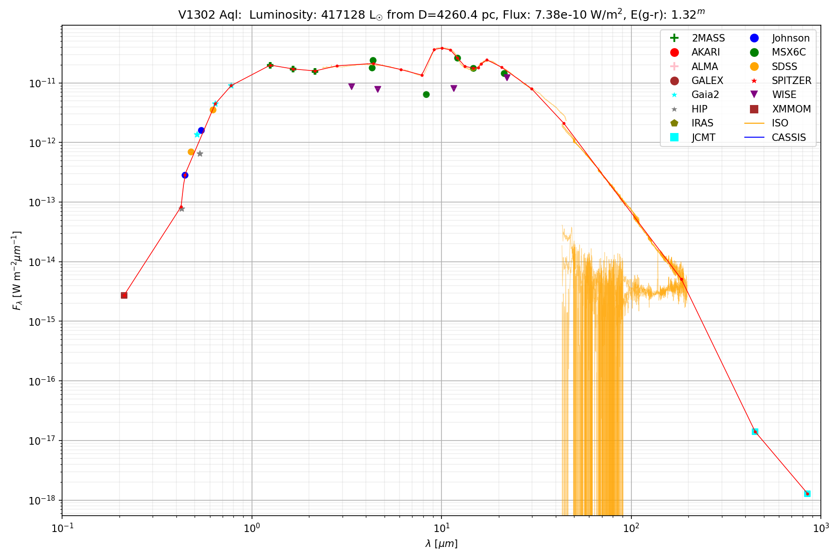Click the cyan square data point near 450 µm
The width and height of the screenshot is (840, 560).
pos(755,432)
